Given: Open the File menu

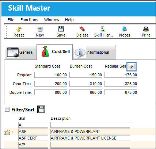Looking at the screenshot, I should pyautogui.click(x=11, y=20).
